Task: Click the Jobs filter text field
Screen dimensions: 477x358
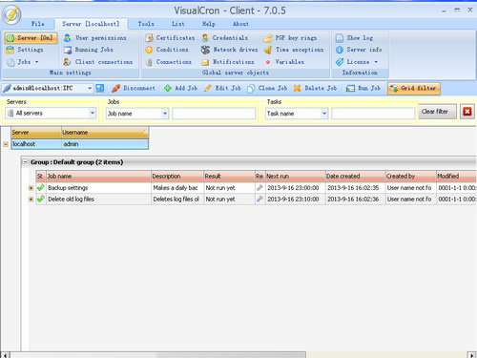Action: (214, 114)
